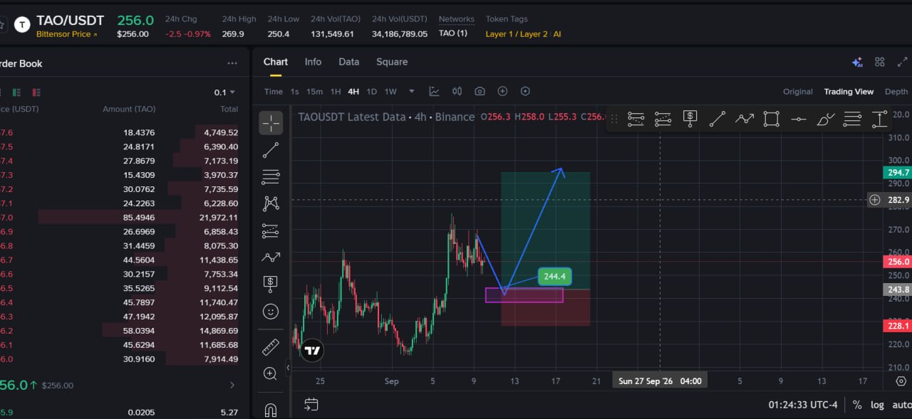Toggle auto scale mode
Screen dimensions: 912x419
(902, 405)
